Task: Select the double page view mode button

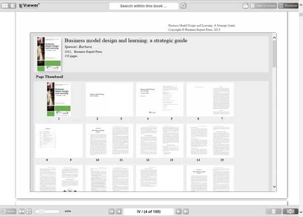Action: pyautogui.click(x=290, y=211)
